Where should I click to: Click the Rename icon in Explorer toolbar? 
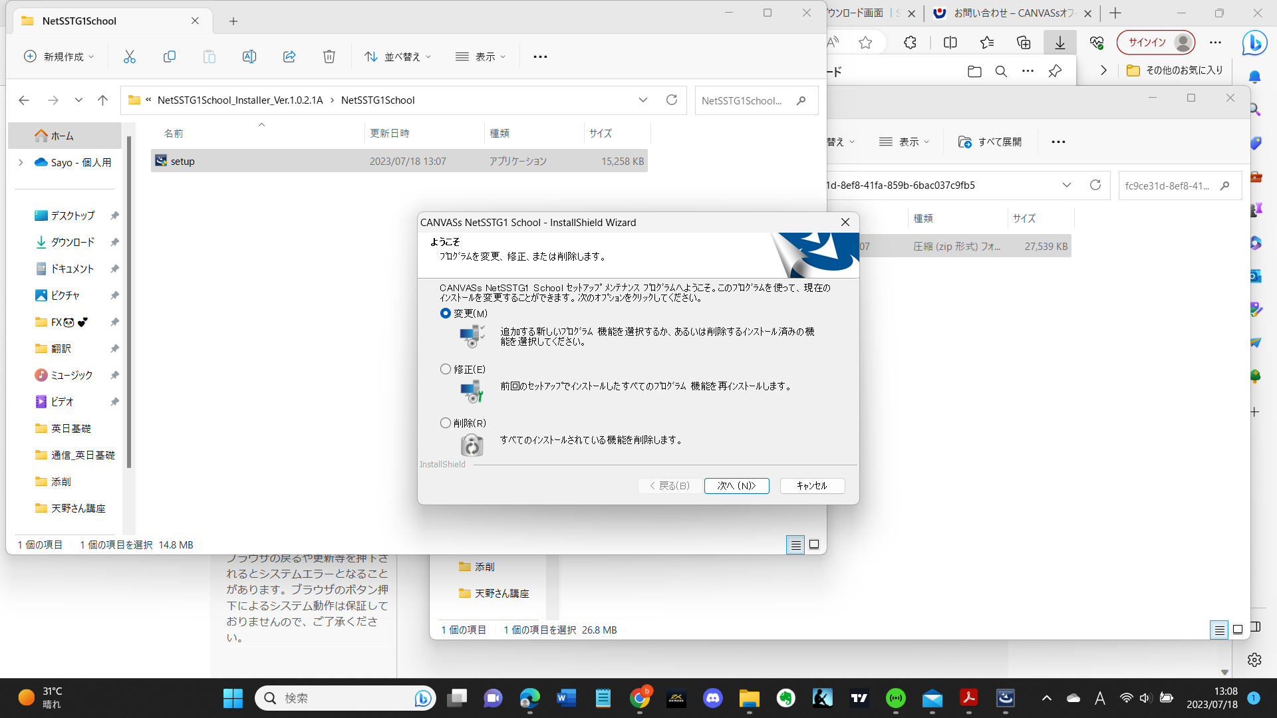[x=249, y=57]
